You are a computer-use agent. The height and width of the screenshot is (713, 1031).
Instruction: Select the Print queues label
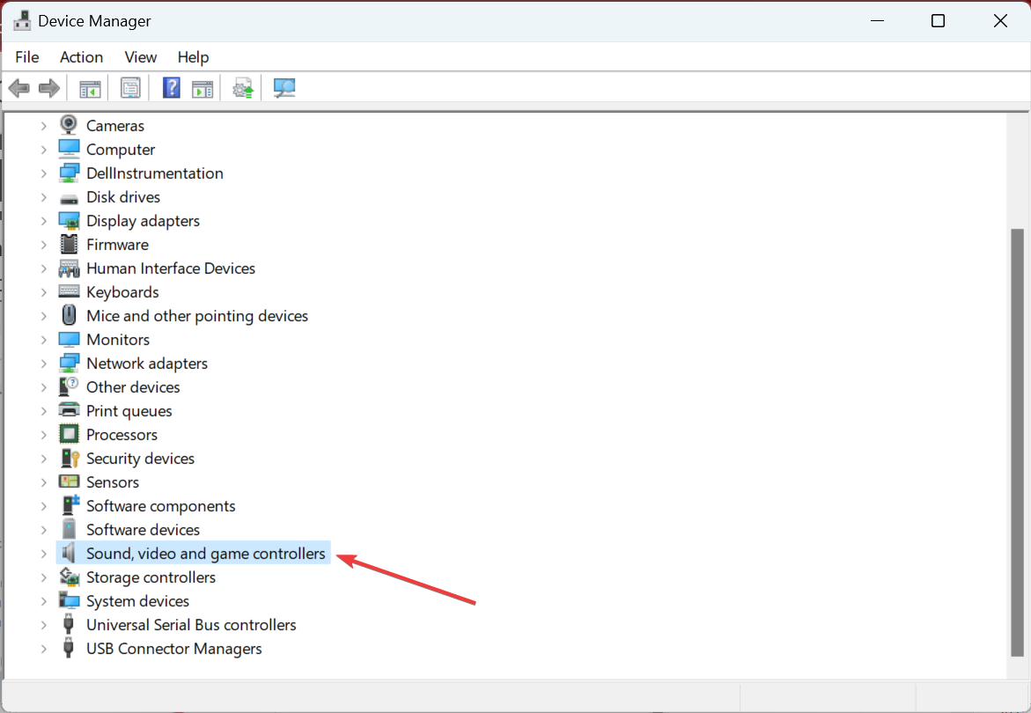click(129, 411)
